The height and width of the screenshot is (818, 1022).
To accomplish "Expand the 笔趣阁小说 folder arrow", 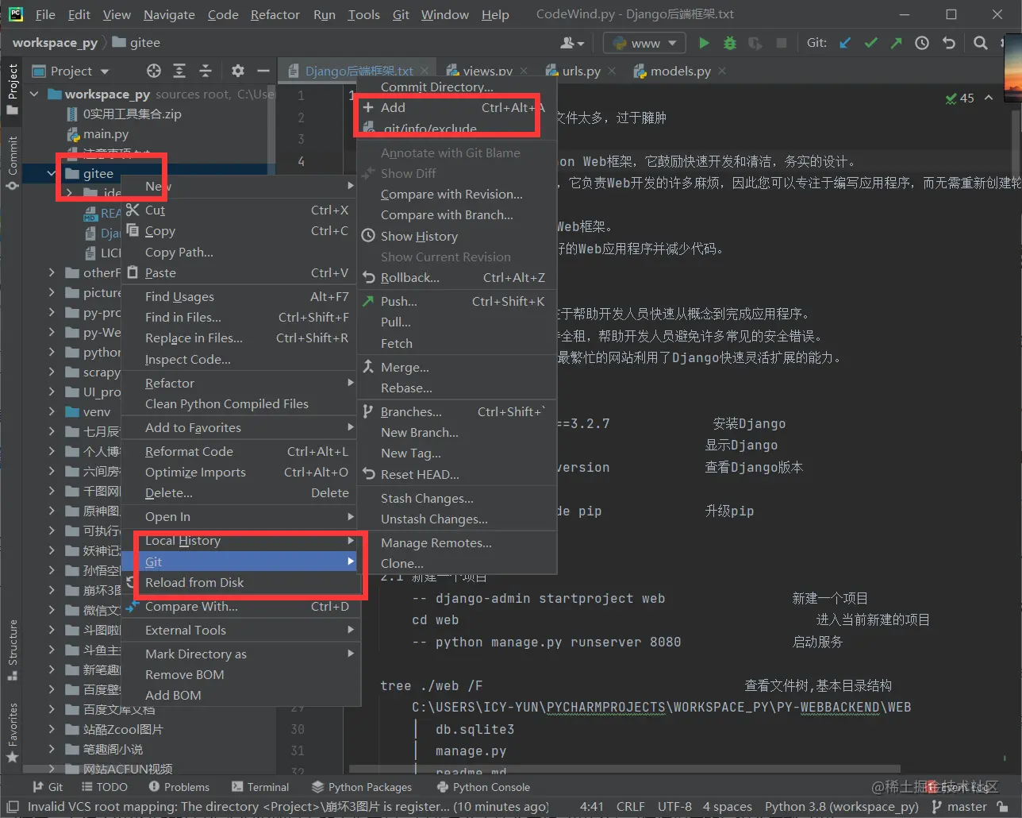I will point(52,749).
